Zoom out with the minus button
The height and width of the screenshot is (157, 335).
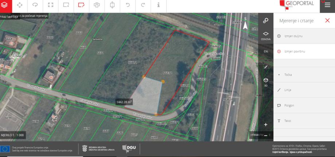266,135
